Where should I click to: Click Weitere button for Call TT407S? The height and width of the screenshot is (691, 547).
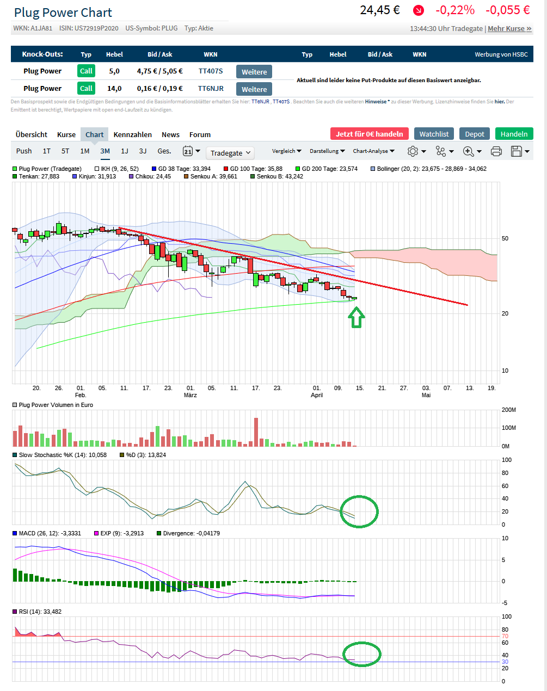tap(254, 72)
